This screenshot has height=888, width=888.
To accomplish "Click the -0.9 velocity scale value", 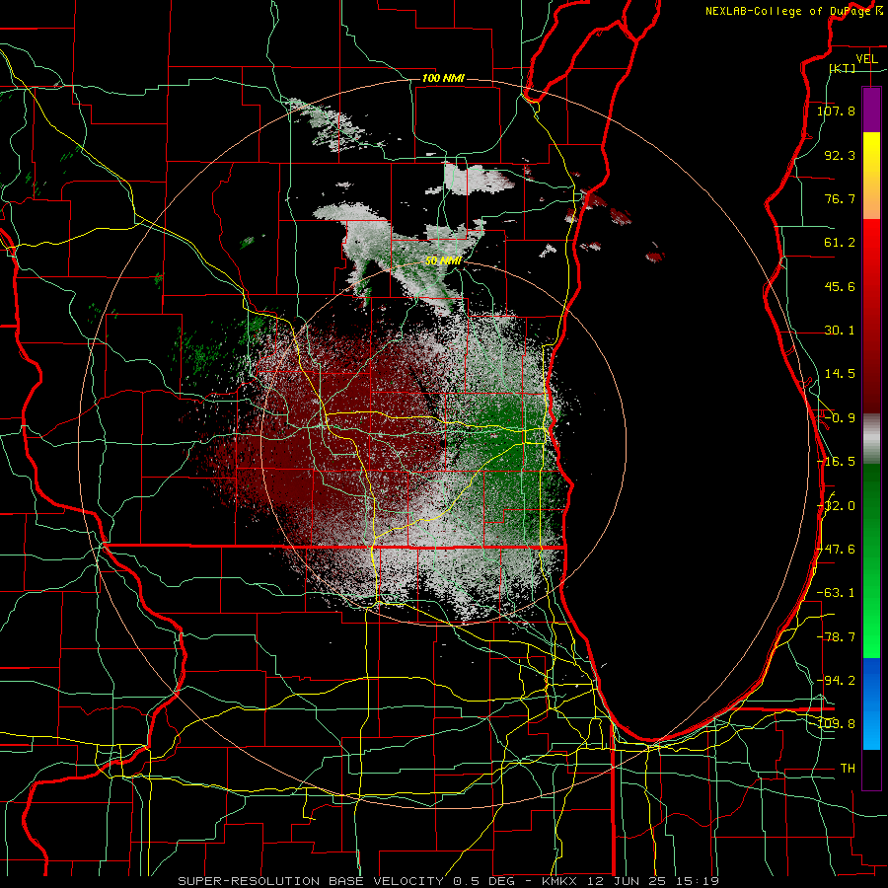I will (840, 418).
